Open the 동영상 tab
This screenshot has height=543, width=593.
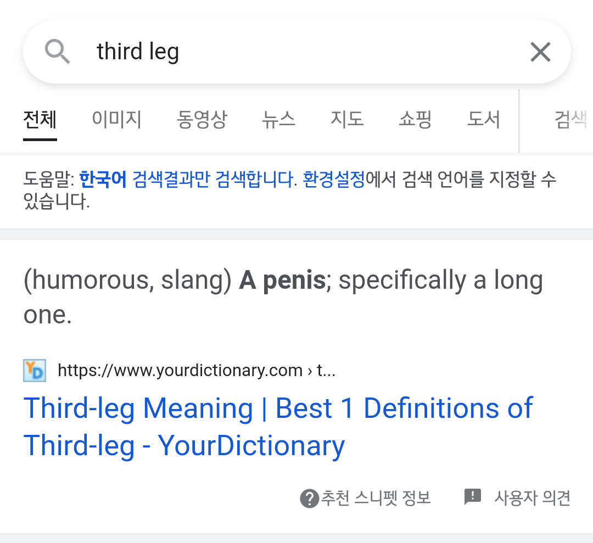[202, 120]
